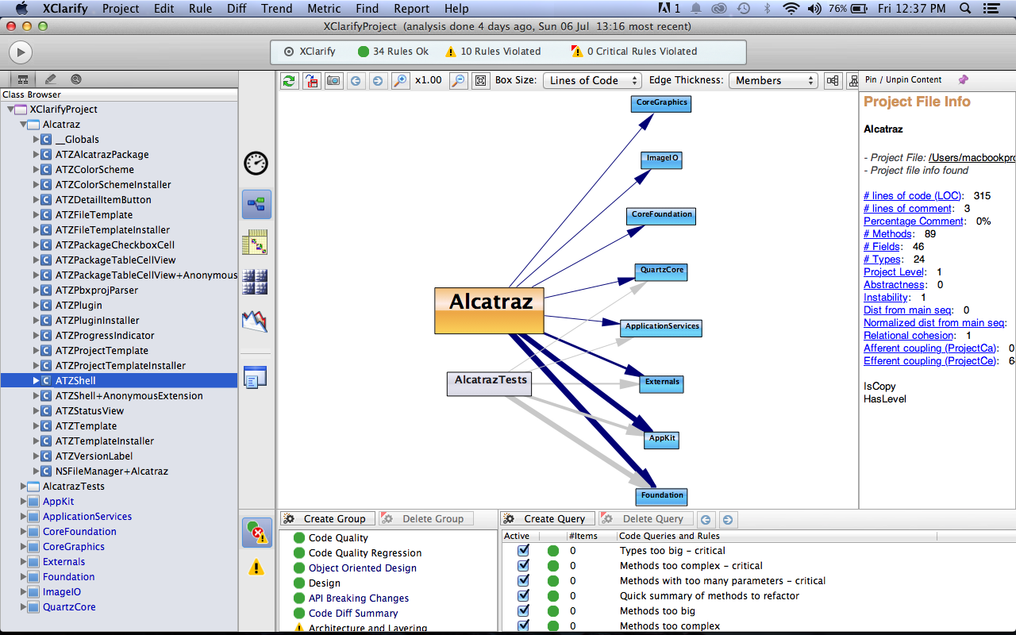Image resolution: width=1016 pixels, height=635 pixels.
Task: Go forward in graph history
Action: coord(377,80)
